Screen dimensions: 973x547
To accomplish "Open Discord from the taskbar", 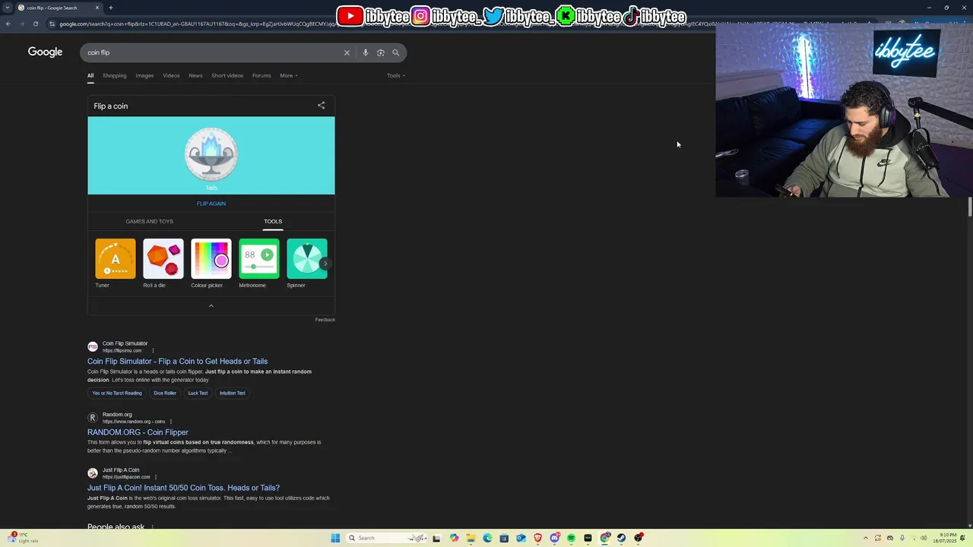I will [554, 538].
